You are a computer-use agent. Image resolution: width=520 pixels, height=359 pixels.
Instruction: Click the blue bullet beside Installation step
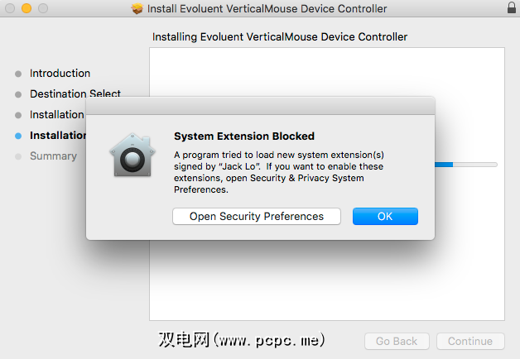point(18,136)
